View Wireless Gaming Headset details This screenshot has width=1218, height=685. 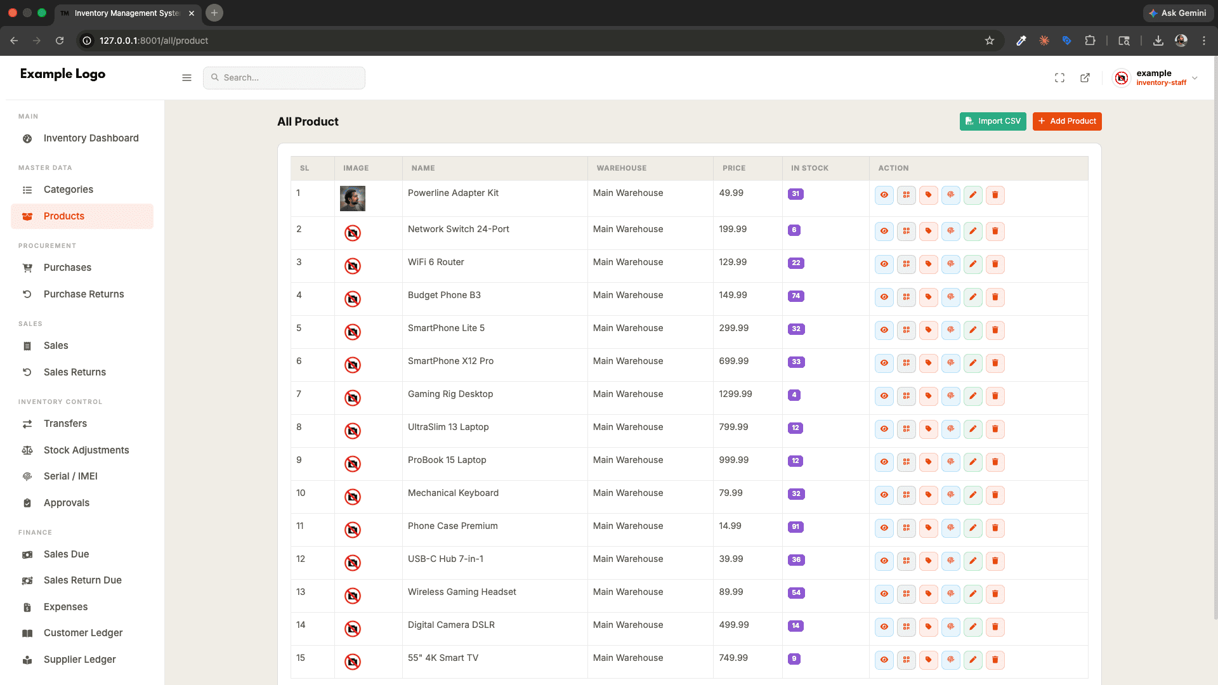click(884, 594)
